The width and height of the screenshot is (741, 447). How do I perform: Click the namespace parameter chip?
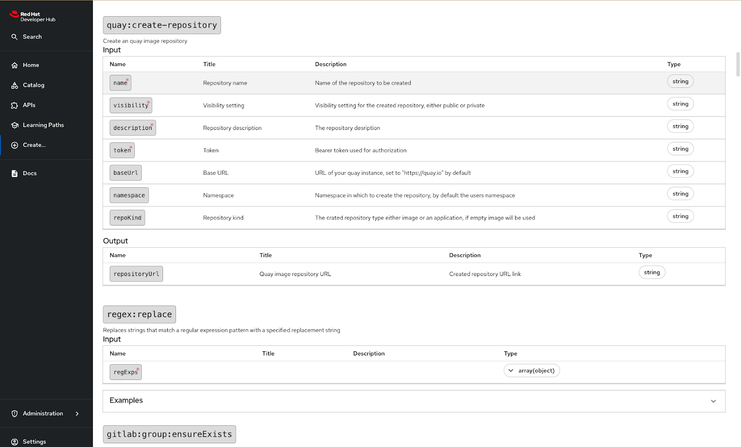coord(129,195)
